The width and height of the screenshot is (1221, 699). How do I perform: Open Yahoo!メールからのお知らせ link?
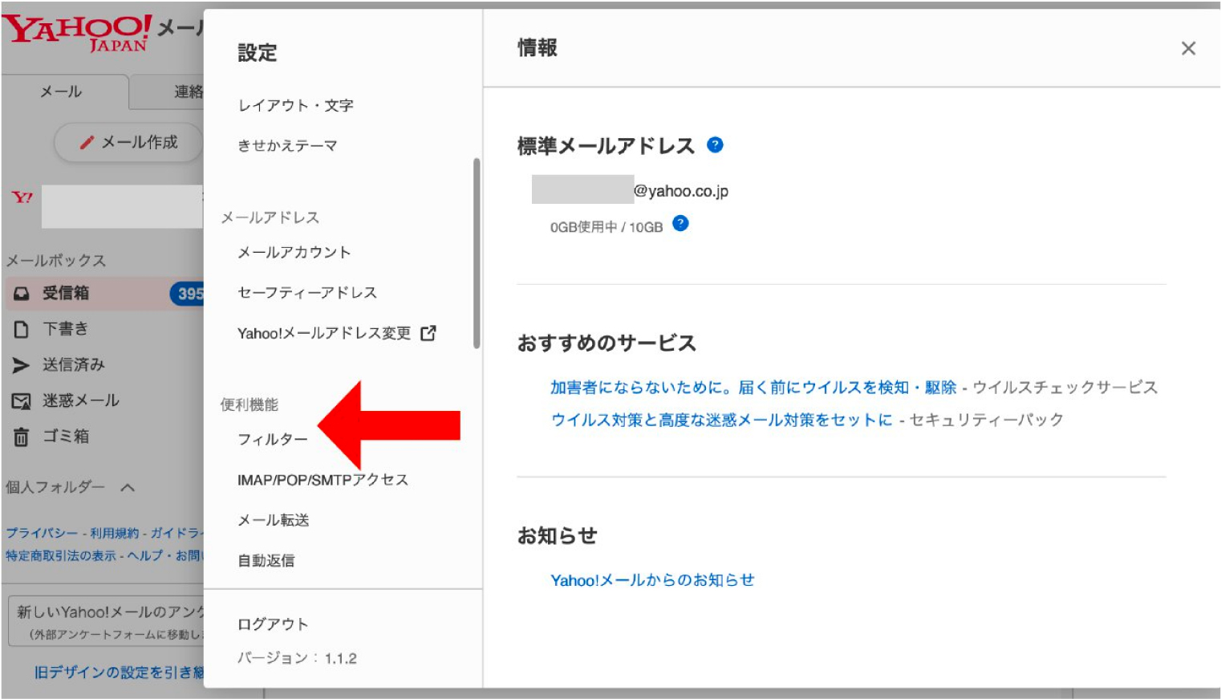click(x=652, y=580)
